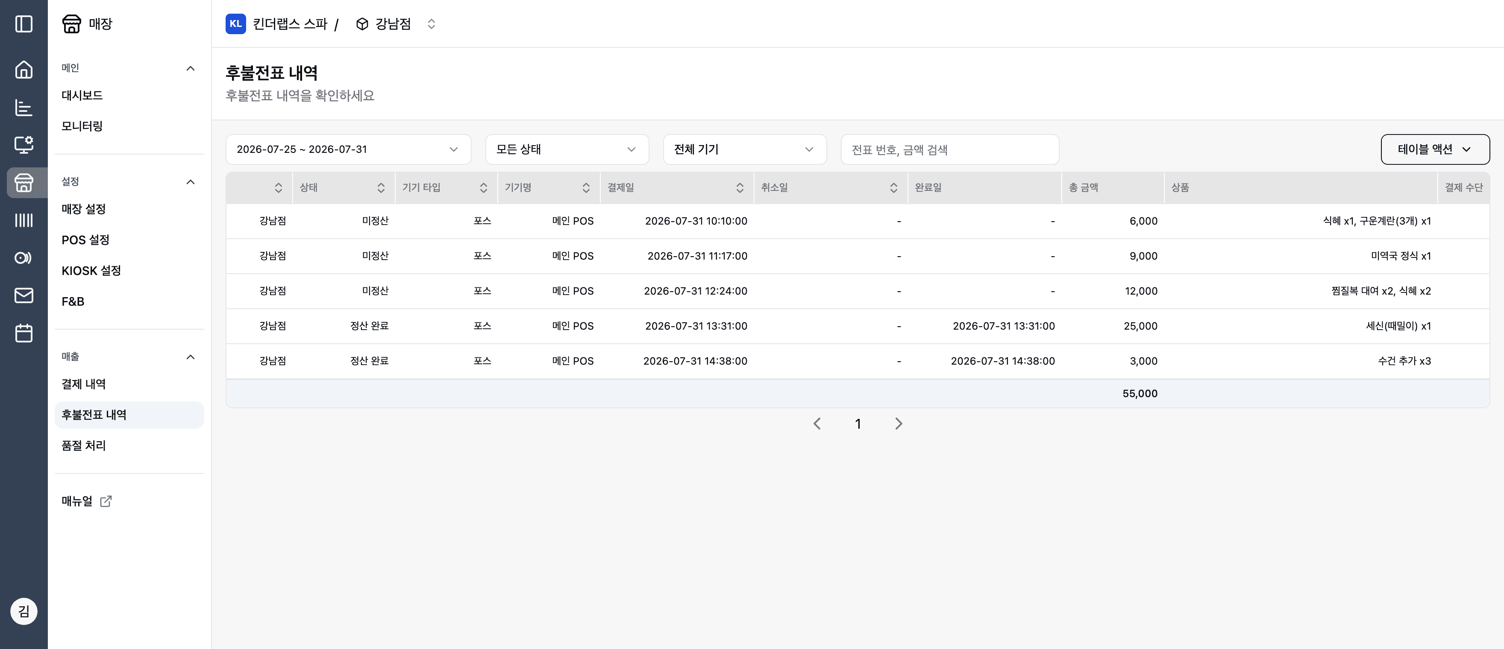Screen dimensions: 1504x649
Task: Open the mail envelope icon
Action: (x=23, y=295)
